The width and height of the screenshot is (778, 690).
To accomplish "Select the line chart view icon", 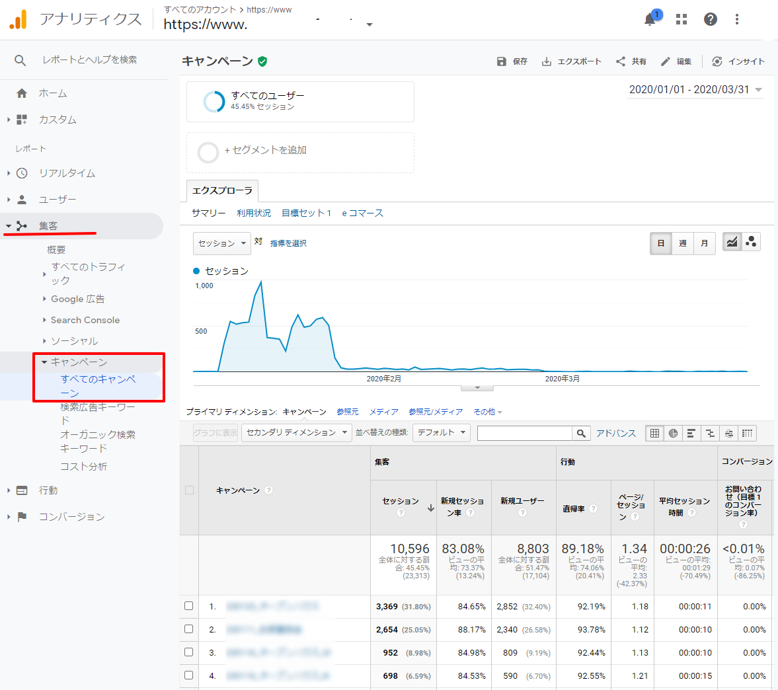I will 732,242.
